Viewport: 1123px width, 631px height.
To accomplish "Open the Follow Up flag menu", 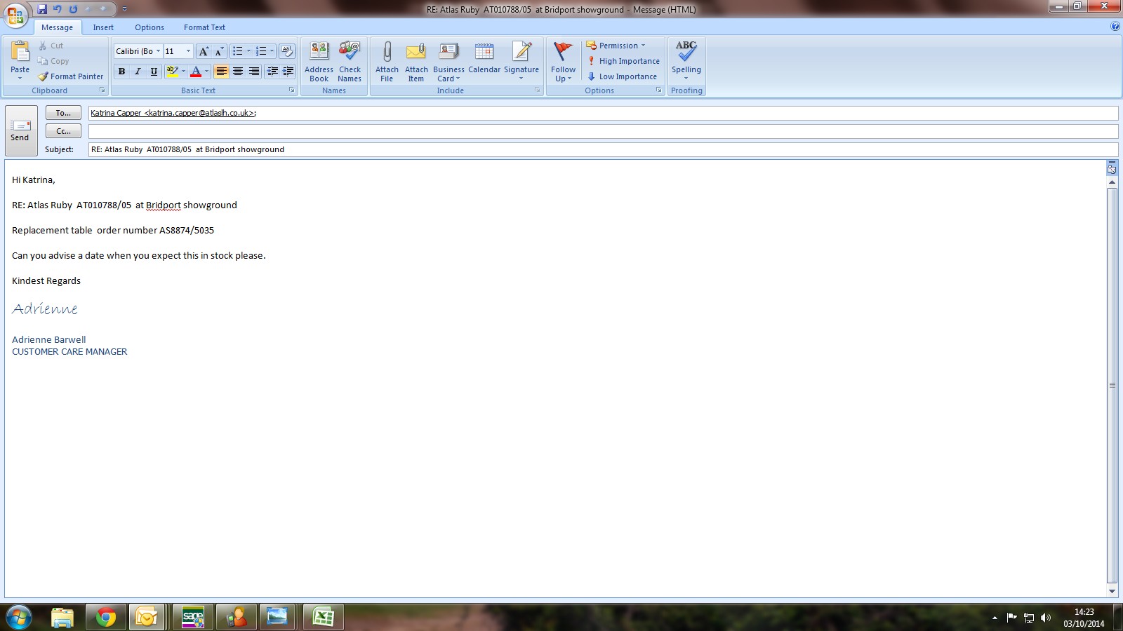I will [563, 62].
